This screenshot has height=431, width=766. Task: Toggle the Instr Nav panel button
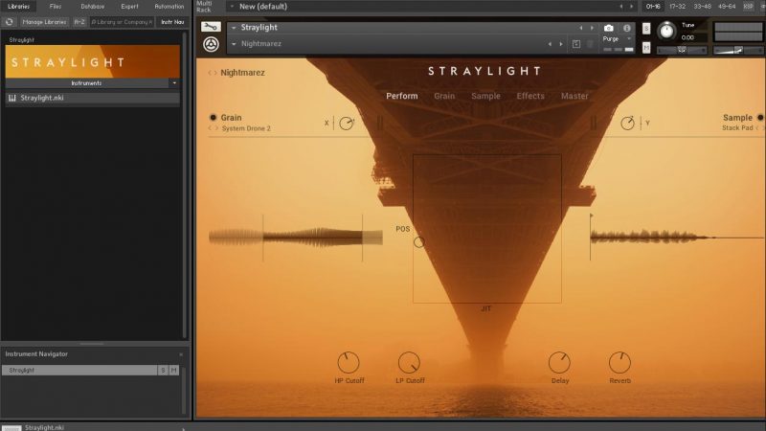tap(172, 22)
